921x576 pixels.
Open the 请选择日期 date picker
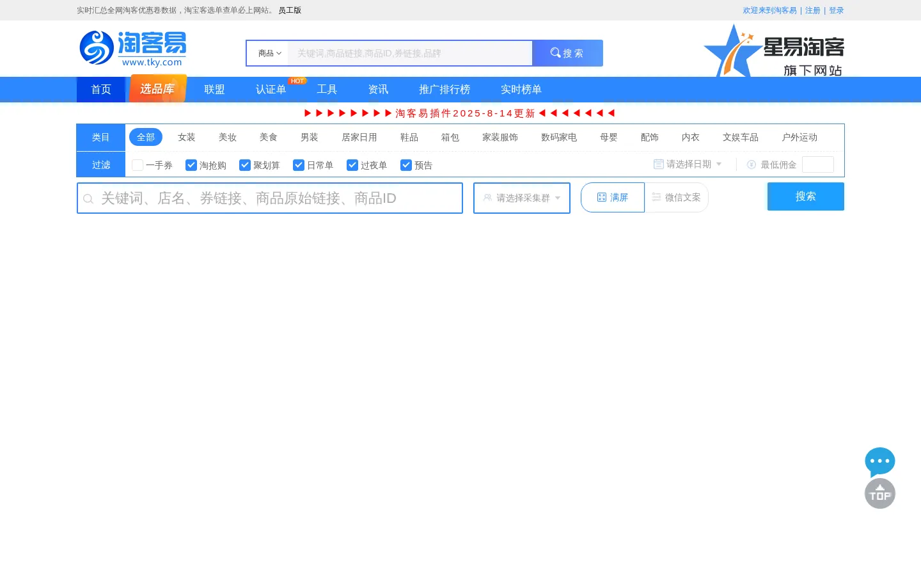click(688, 164)
